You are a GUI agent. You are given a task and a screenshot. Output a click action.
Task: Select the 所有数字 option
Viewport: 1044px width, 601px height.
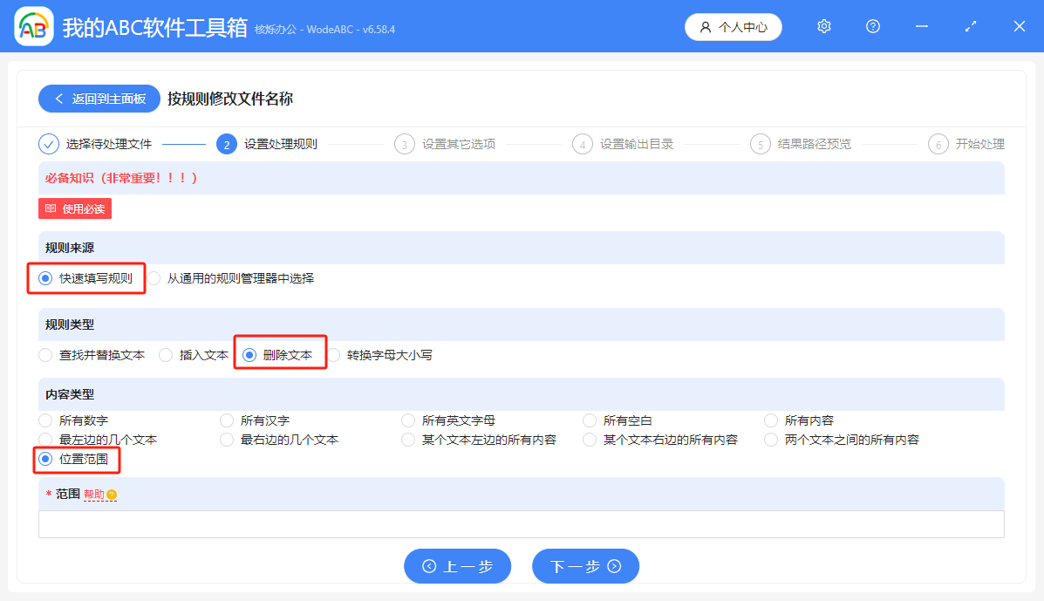pyautogui.click(x=44, y=420)
